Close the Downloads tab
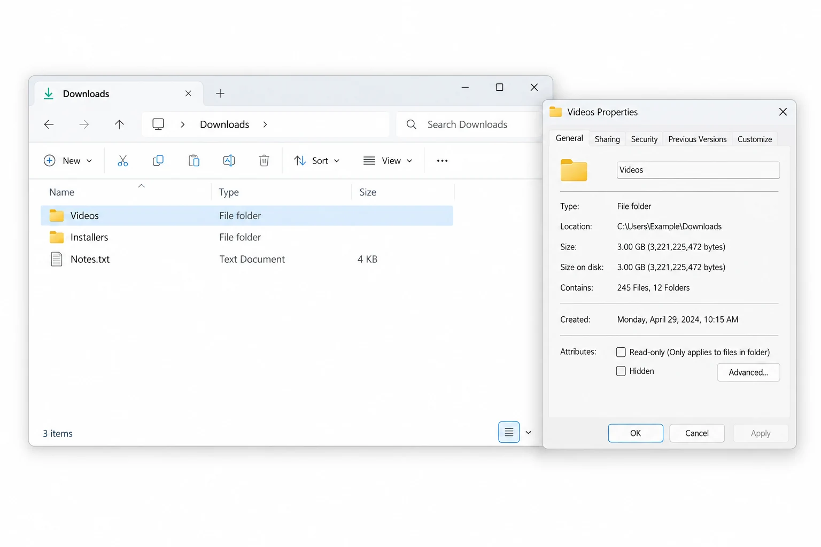Image resolution: width=821 pixels, height=547 pixels. 188,93
